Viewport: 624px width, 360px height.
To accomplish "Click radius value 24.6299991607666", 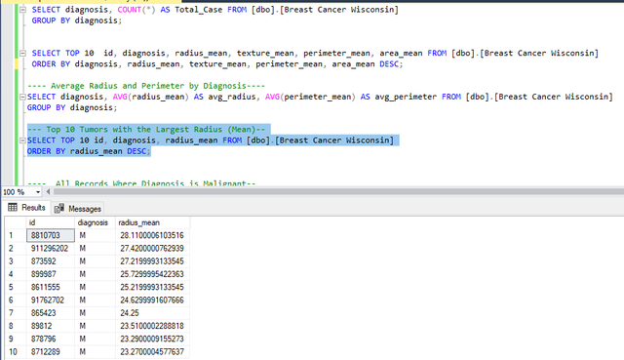I will [152, 300].
